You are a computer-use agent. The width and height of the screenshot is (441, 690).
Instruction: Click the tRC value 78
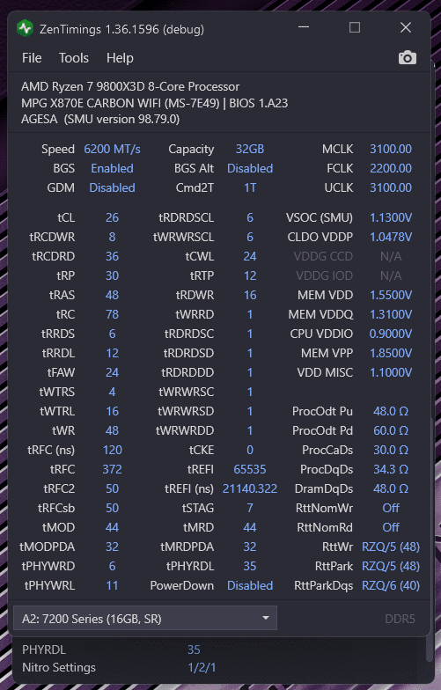pos(113,315)
